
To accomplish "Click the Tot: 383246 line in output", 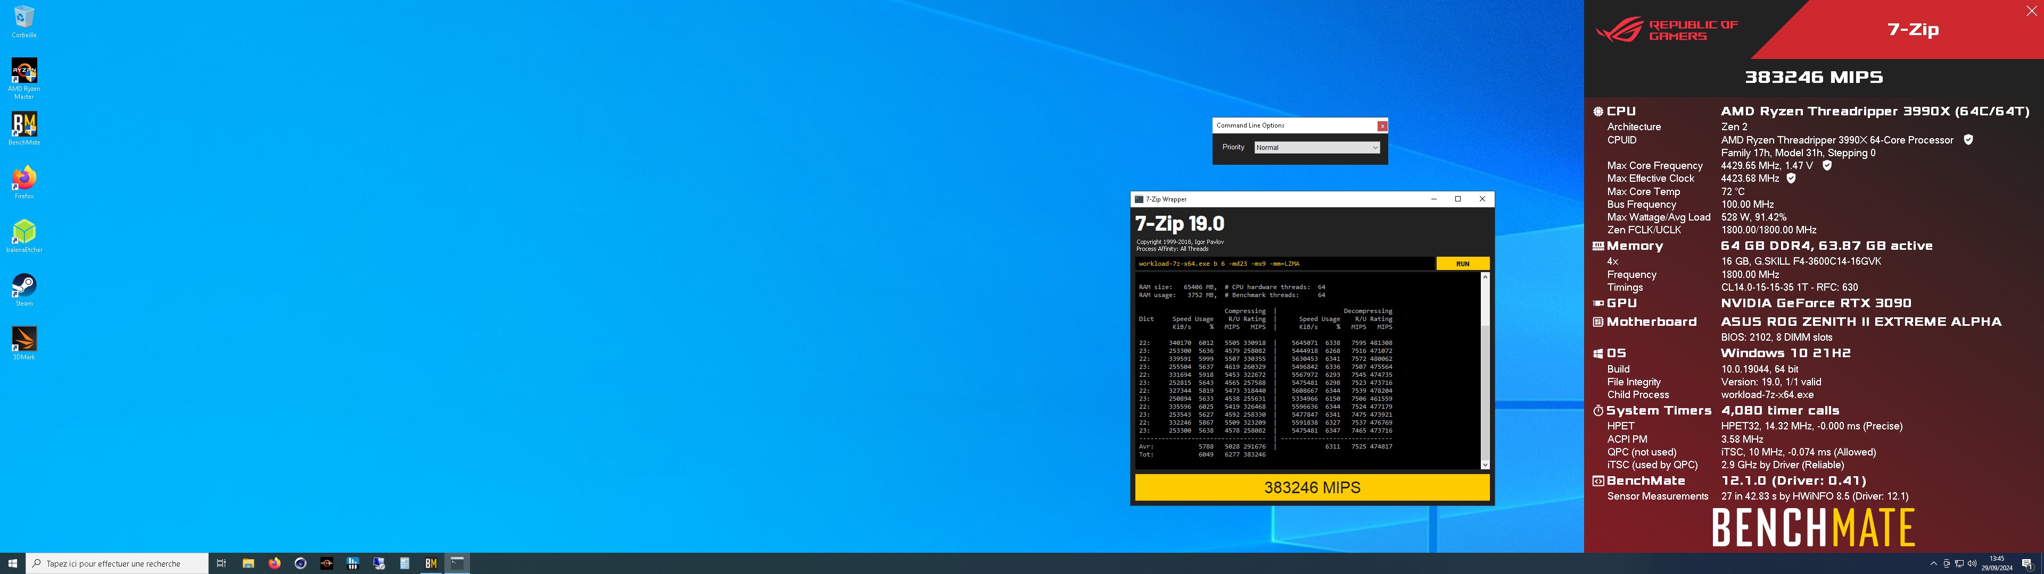I will (x=1202, y=454).
